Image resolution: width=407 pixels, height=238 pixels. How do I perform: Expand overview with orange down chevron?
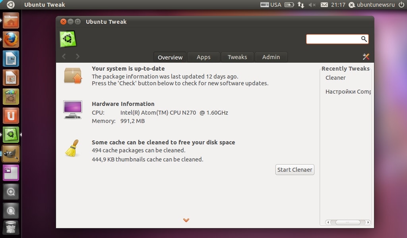186,220
